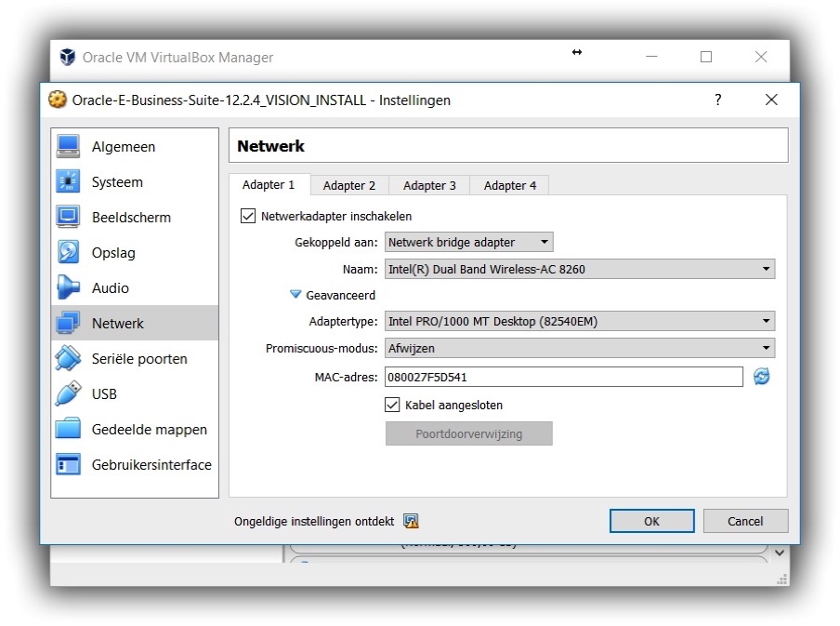Switch to Adapter 2 tab

[x=349, y=186]
